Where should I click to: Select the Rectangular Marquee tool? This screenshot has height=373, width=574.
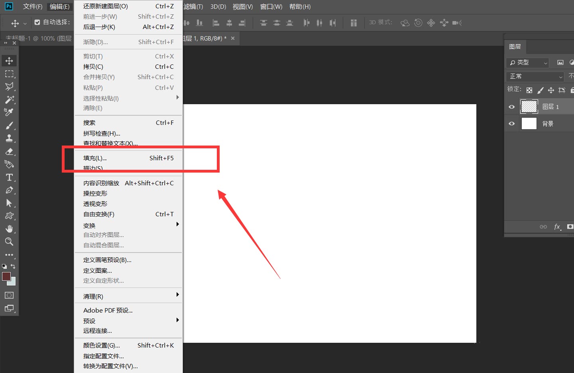(x=9, y=74)
